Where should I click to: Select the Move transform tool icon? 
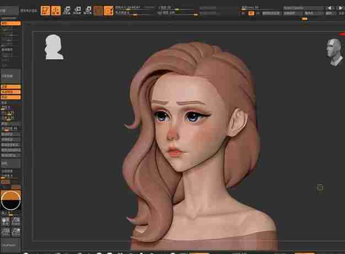[x=67, y=10]
